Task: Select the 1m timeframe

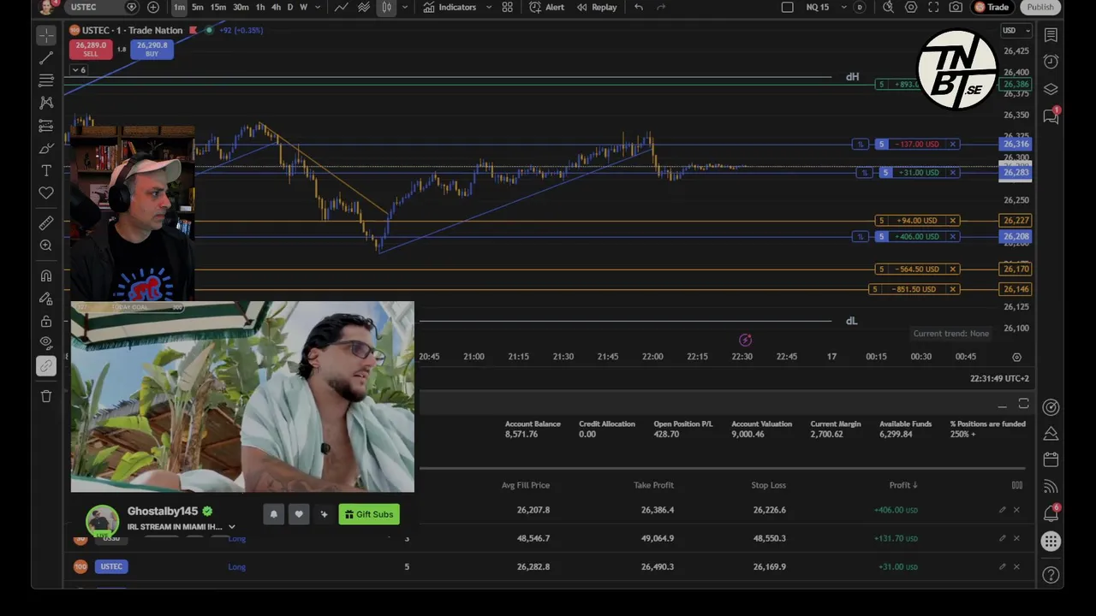Action: coord(179,7)
